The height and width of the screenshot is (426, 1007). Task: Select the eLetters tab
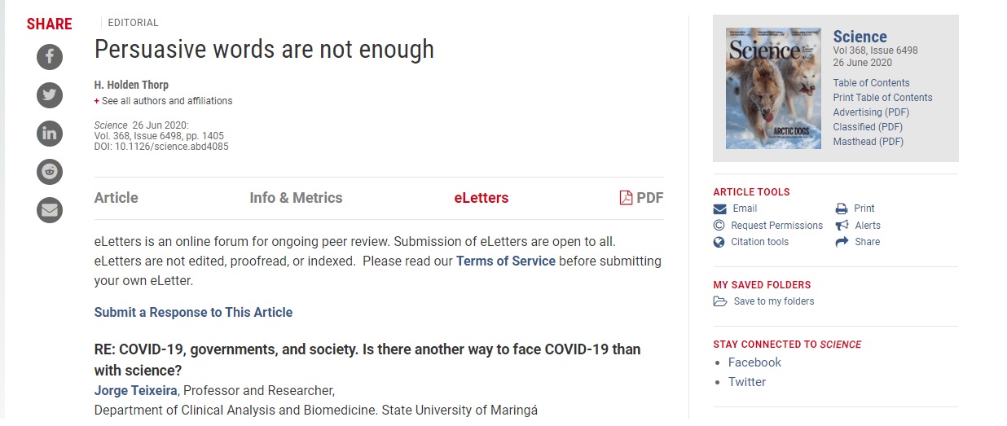pos(481,198)
